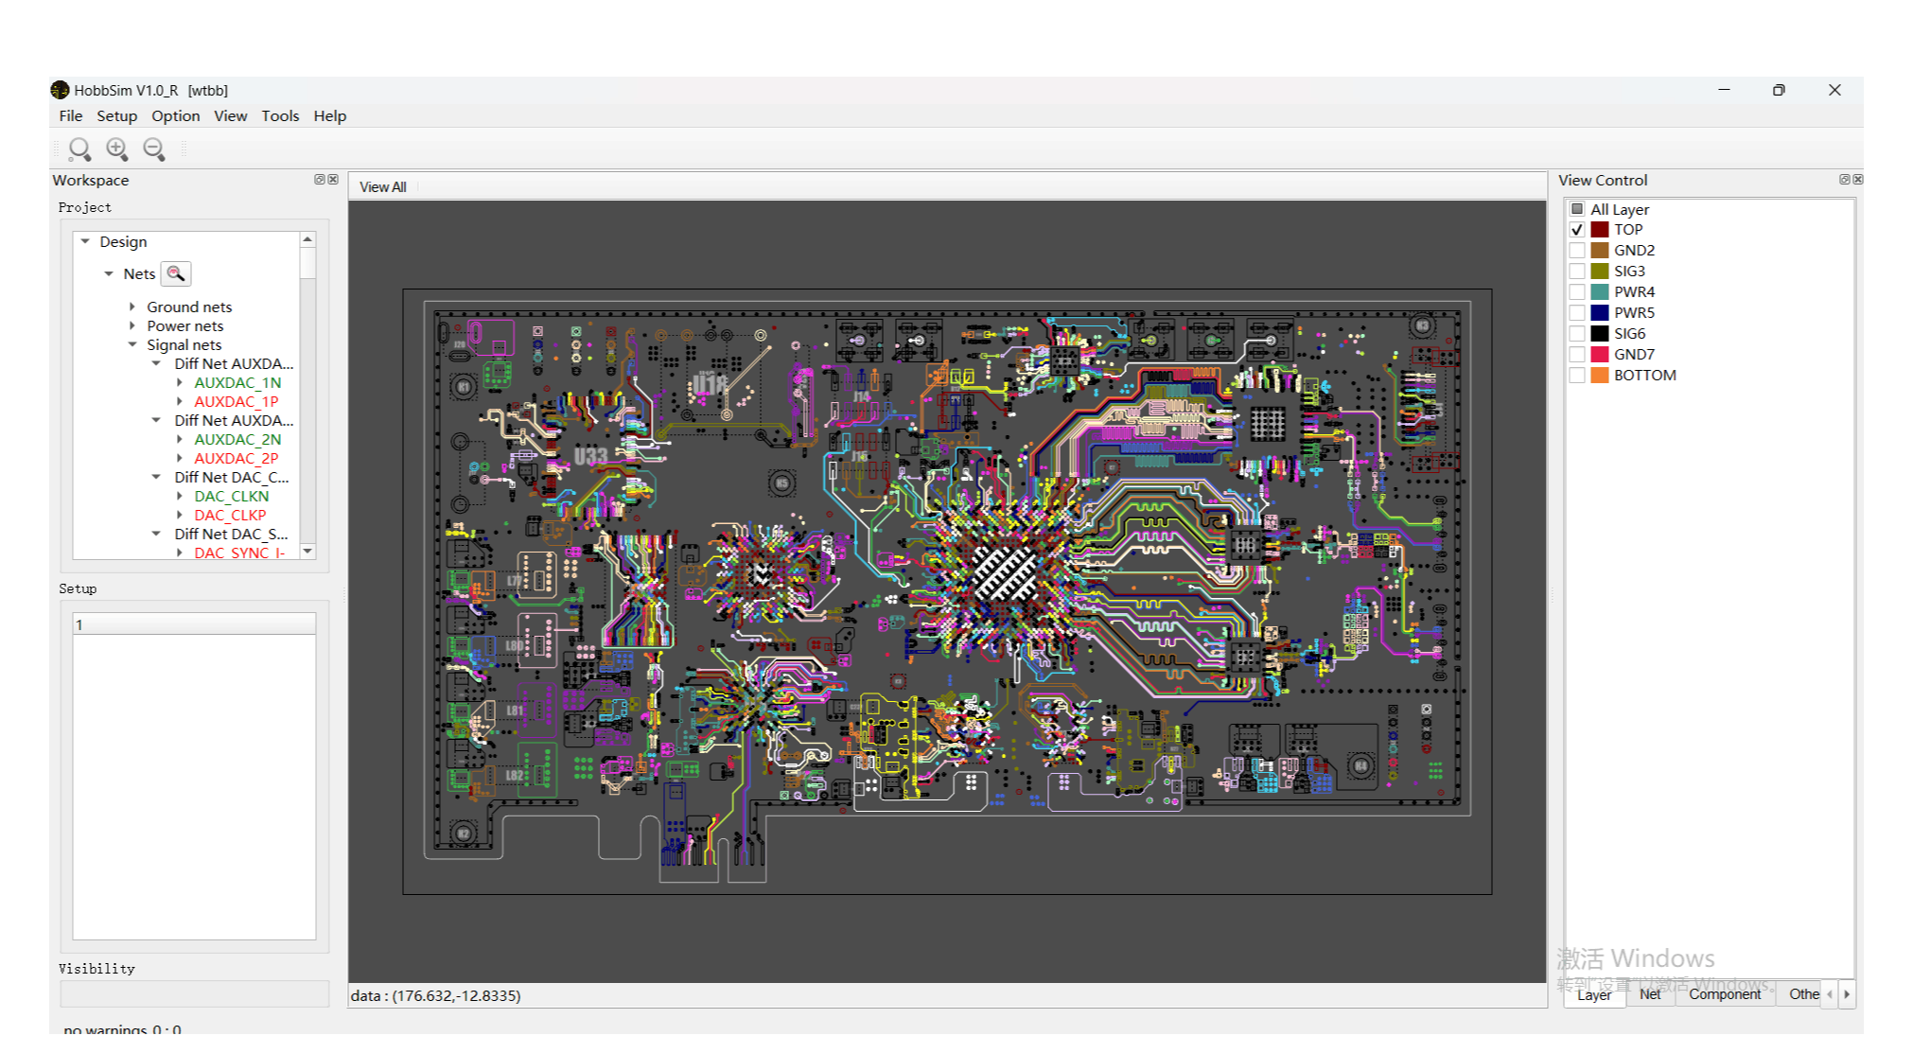Open the Help menu
Viewport: 1913px width, 1053px height.
pyautogui.click(x=330, y=115)
